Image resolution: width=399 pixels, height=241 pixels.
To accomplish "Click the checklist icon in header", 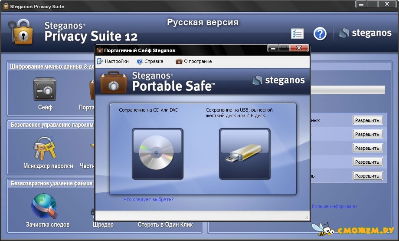I will click(297, 33).
